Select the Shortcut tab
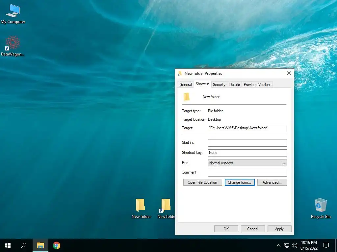The height and width of the screenshot is (252, 337). (x=202, y=84)
